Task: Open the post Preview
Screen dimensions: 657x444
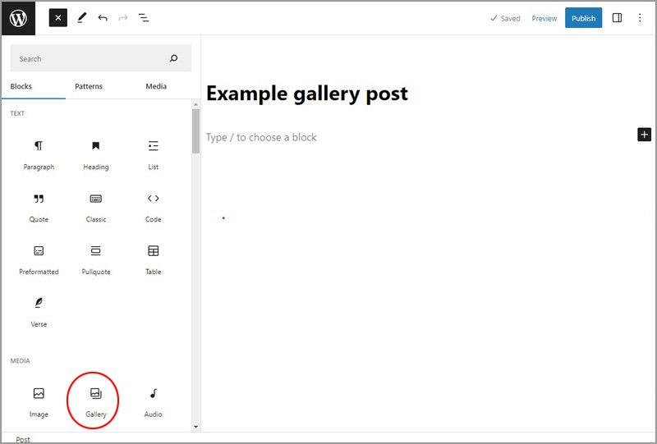Action: (544, 18)
